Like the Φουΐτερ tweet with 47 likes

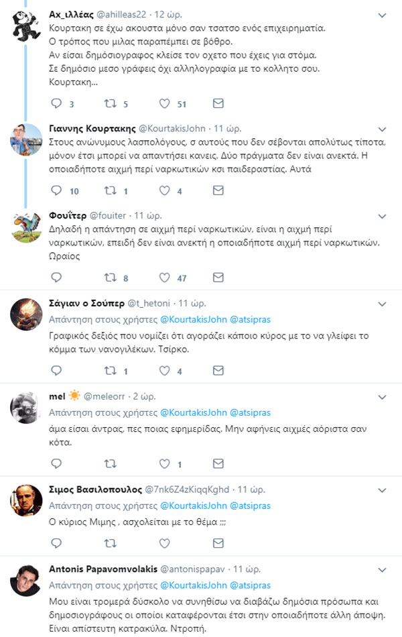165,278
